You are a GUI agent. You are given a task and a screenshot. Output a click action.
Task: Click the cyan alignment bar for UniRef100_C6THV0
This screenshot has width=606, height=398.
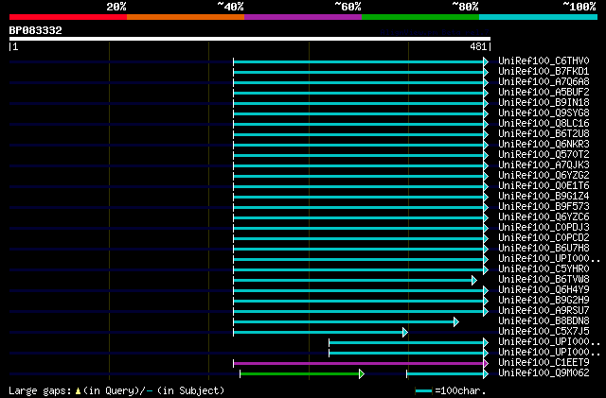tap(359, 62)
